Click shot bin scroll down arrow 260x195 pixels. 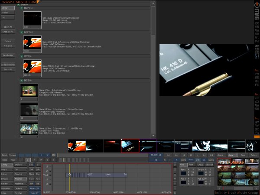(x=153, y=136)
